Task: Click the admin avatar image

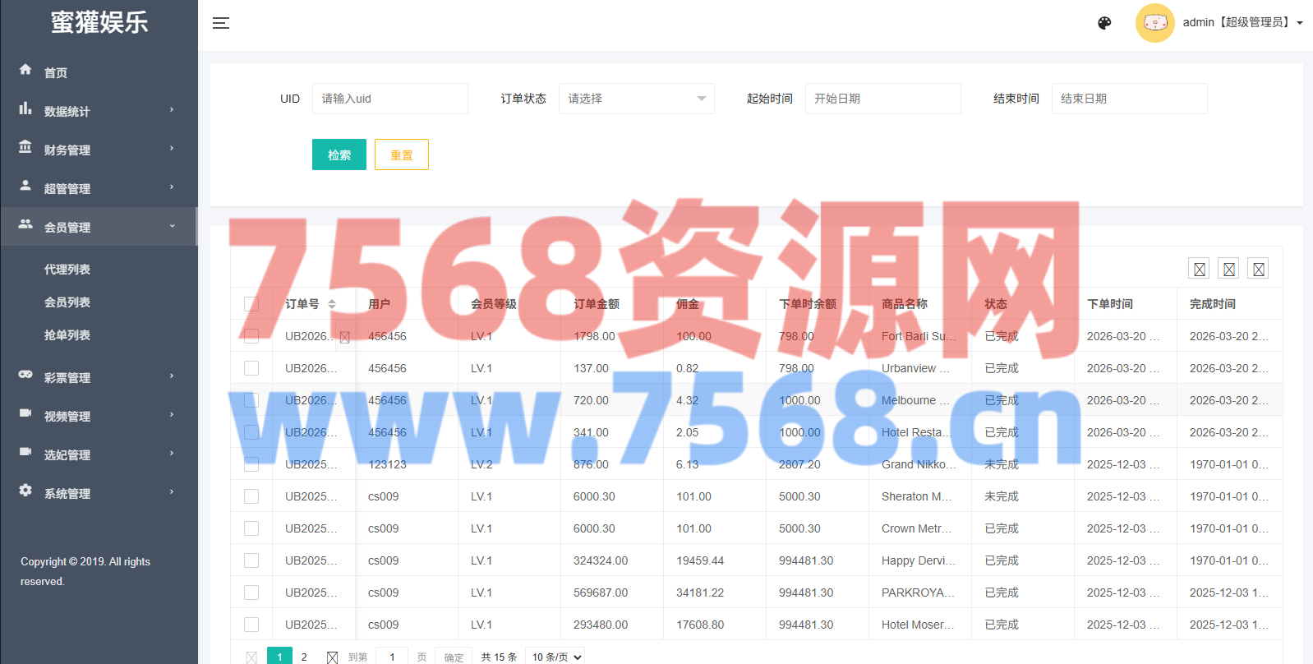Action: (x=1154, y=23)
